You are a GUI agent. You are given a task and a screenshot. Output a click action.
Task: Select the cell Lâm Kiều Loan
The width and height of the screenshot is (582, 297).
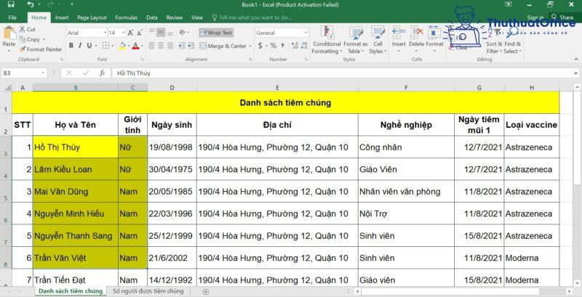point(76,169)
